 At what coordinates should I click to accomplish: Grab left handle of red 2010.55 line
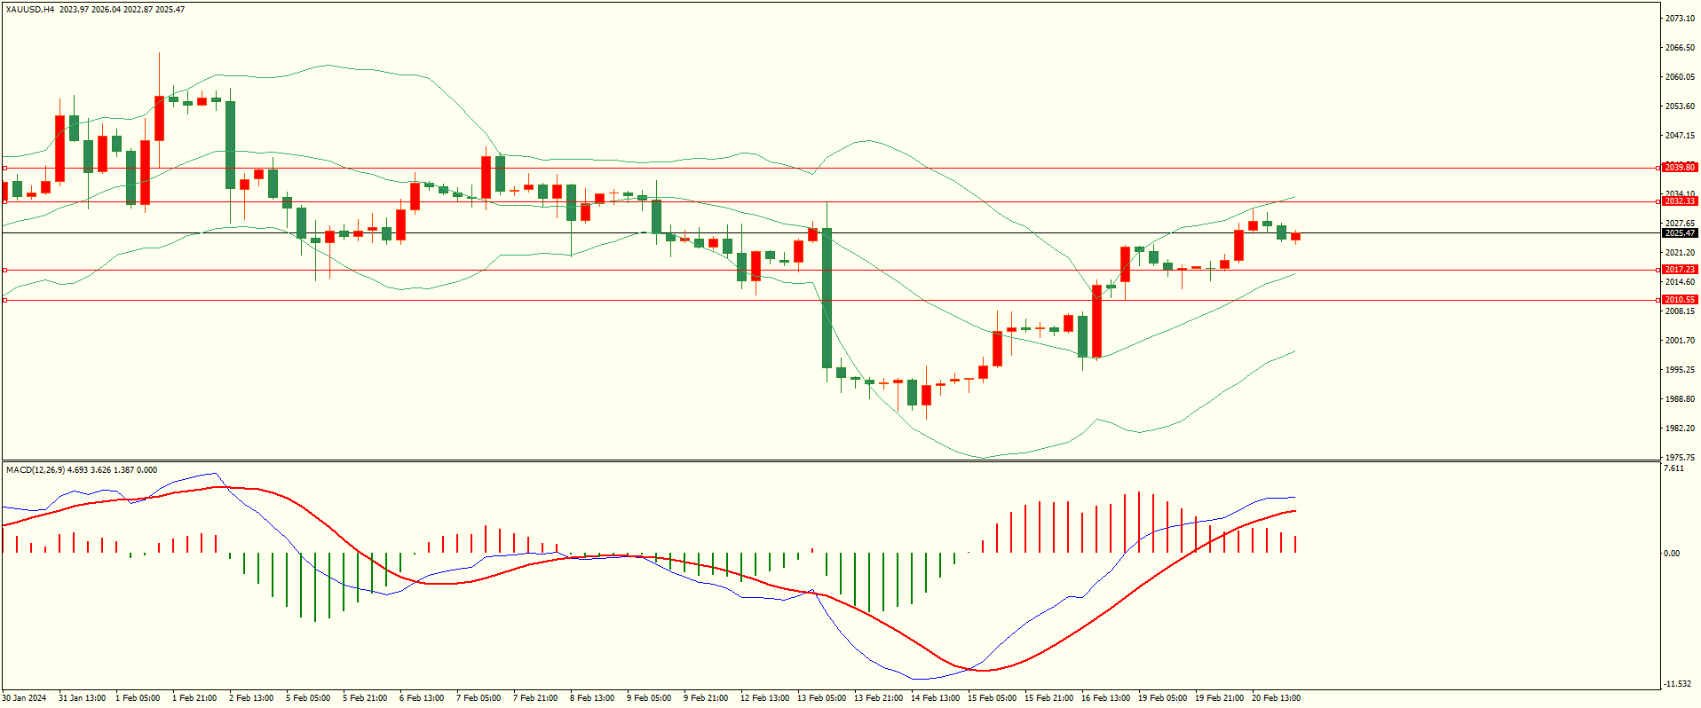(4, 301)
